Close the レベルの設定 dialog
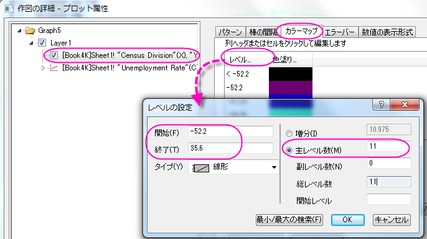427x239 pixels. coord(405,105)
